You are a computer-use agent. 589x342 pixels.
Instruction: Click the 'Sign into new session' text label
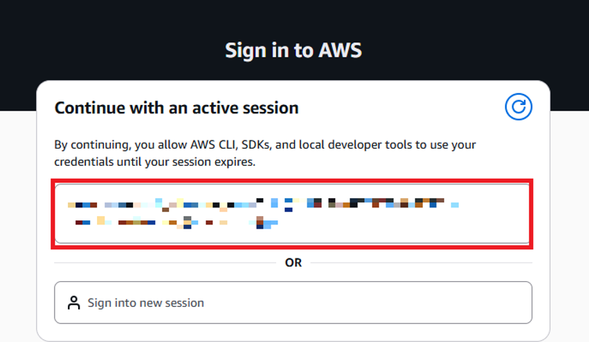[x=145, y=303]
